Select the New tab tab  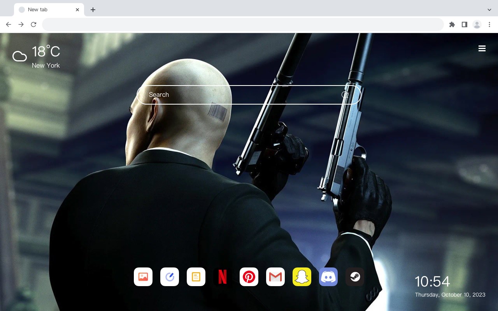click(49, 10)
